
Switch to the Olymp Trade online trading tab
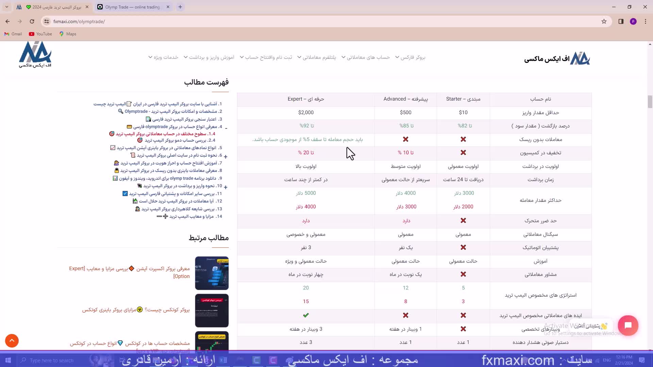click(132, 7)
